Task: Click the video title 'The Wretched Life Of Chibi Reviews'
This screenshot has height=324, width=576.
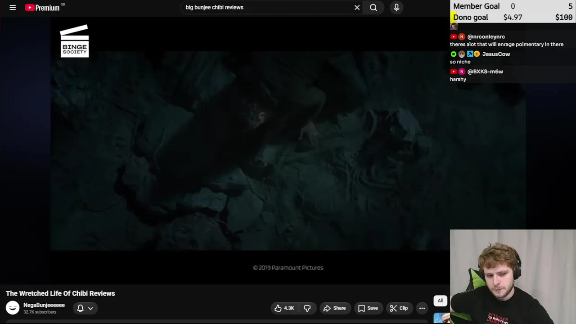Action: [60, 293]
